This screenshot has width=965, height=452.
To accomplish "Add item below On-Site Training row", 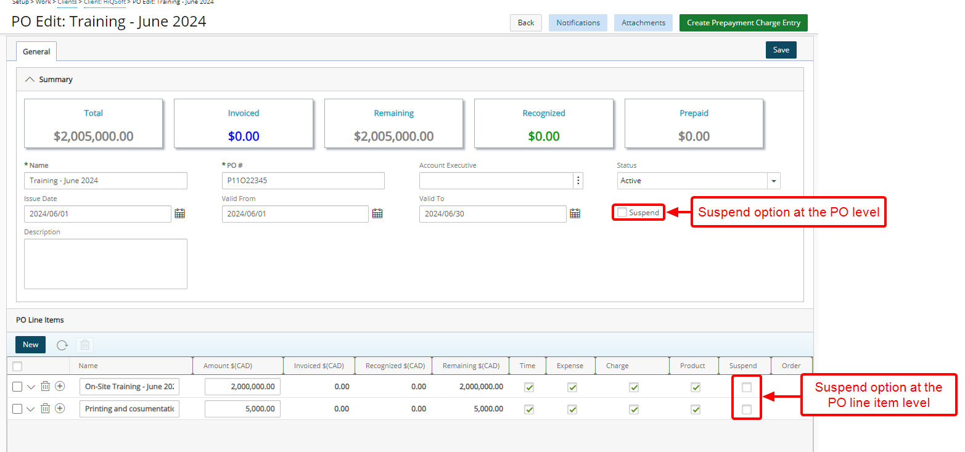I will point(60,387).
